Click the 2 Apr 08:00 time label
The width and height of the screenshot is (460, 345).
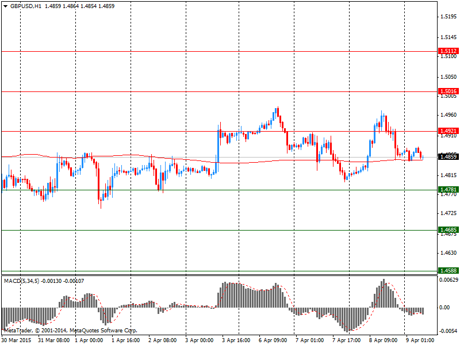tap(163, 340)
